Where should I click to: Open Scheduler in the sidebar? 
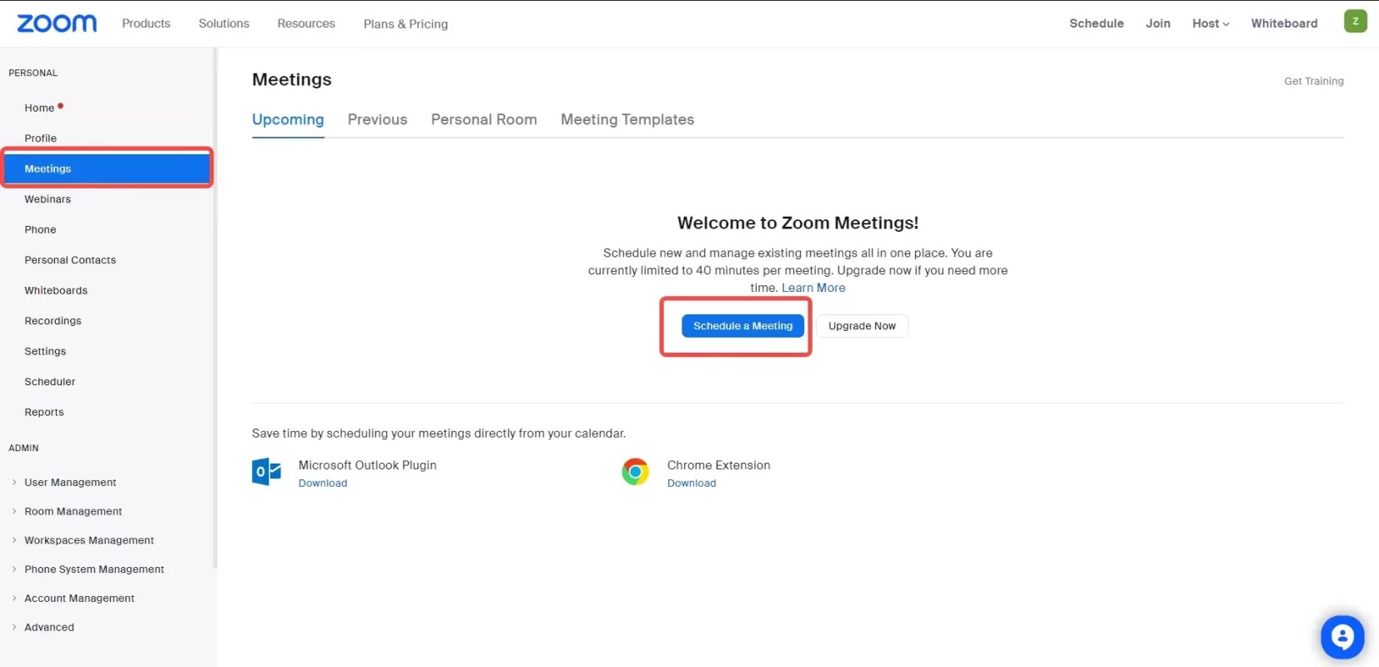[49, 382]
